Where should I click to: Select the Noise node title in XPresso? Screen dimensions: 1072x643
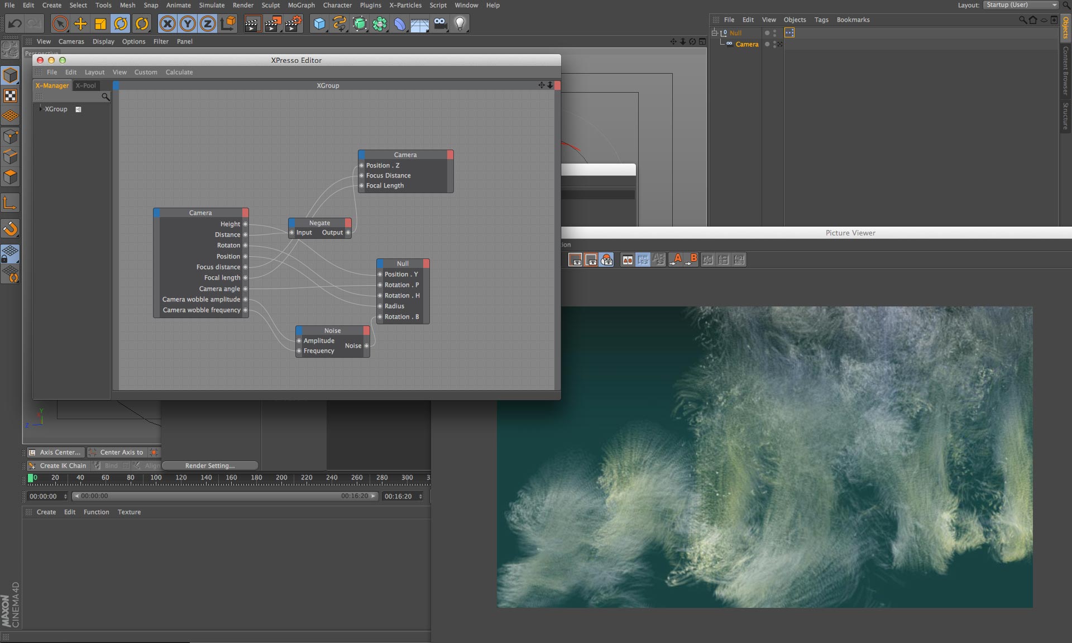pyautogui.click(x=332, y=330)
